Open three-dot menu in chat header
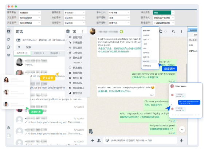The height and width of the screenshot is (153, 204). point(181,31)
